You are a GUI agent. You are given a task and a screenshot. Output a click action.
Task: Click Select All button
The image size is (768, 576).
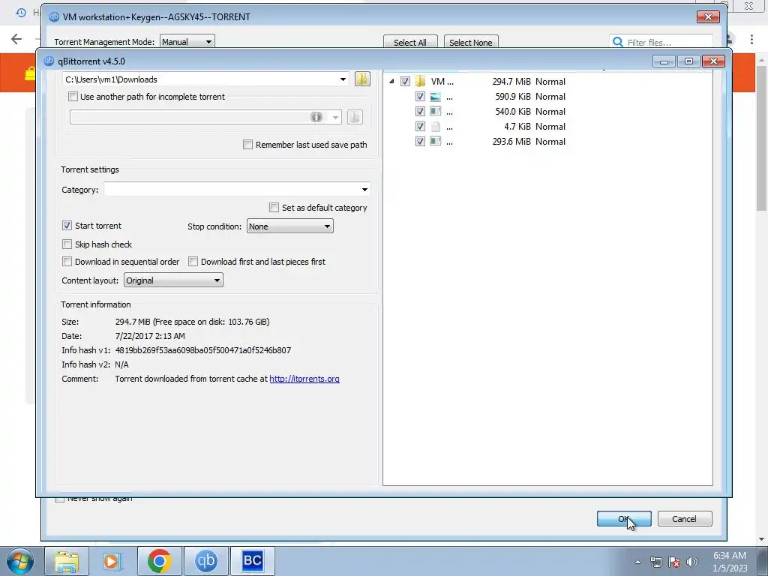coord(410,42)
